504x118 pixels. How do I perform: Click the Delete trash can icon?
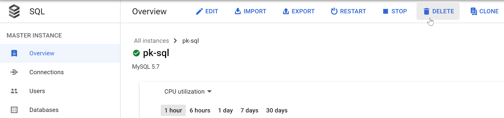click(x=426, y=11)
